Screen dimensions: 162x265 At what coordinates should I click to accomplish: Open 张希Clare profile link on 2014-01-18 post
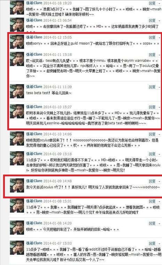click(x=34, y=3)
